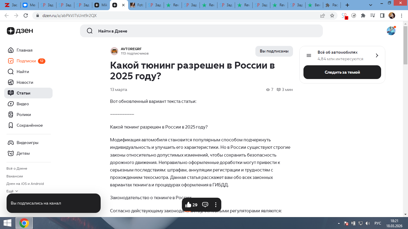Click the Chrome taskbar icon

24,223
